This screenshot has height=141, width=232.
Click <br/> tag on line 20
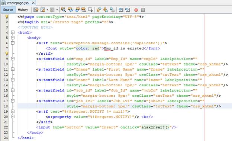[x=147, y=117]
